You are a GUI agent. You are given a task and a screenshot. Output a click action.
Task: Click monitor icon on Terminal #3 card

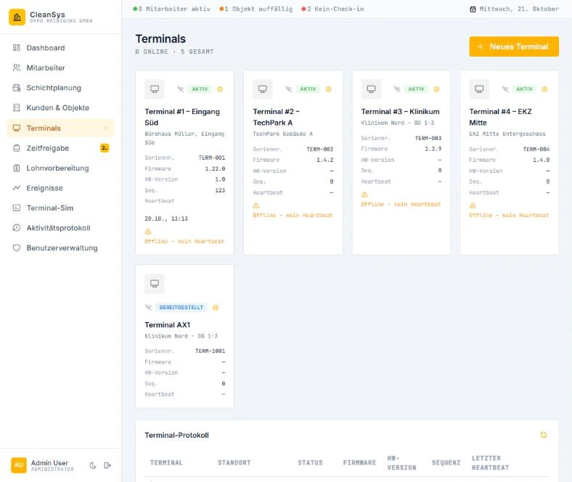[372, 89]
